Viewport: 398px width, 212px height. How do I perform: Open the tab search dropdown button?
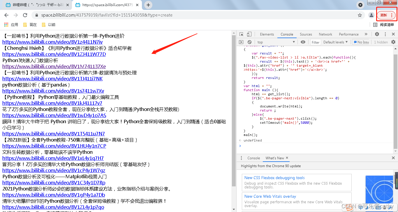(x=360, y=5)
